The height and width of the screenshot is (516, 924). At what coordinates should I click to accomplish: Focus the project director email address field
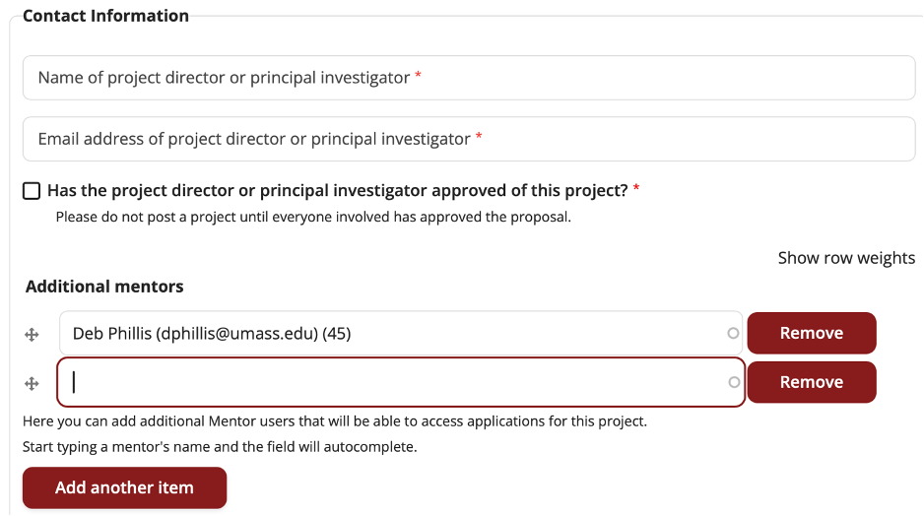(x=469, y=139)
